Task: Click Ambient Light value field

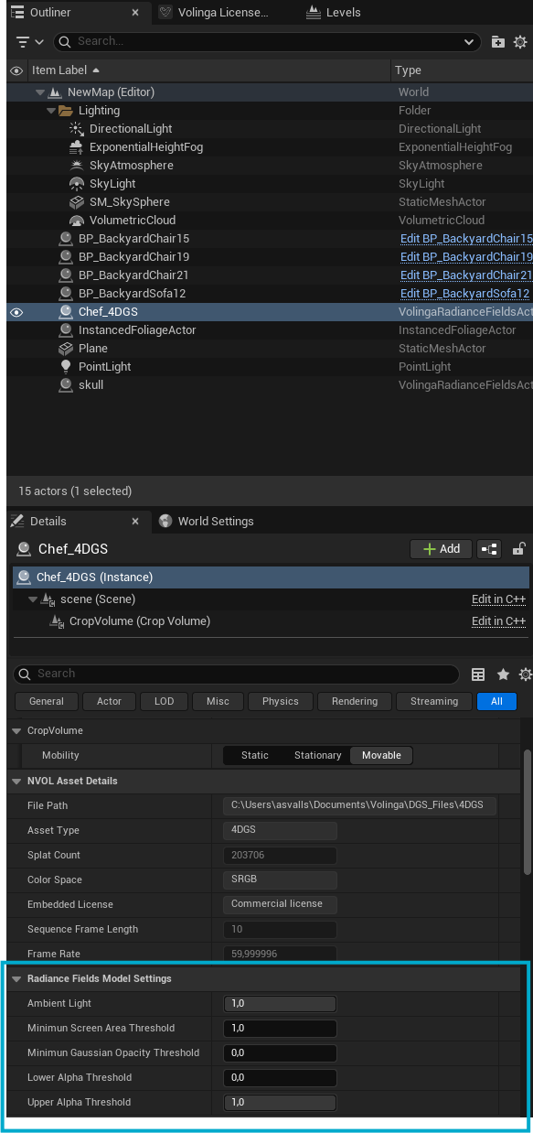Action: [280, 1004]
